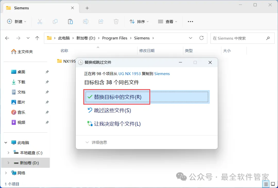Go back with the left arrow
Screen dimensions: 278x188
7,38
